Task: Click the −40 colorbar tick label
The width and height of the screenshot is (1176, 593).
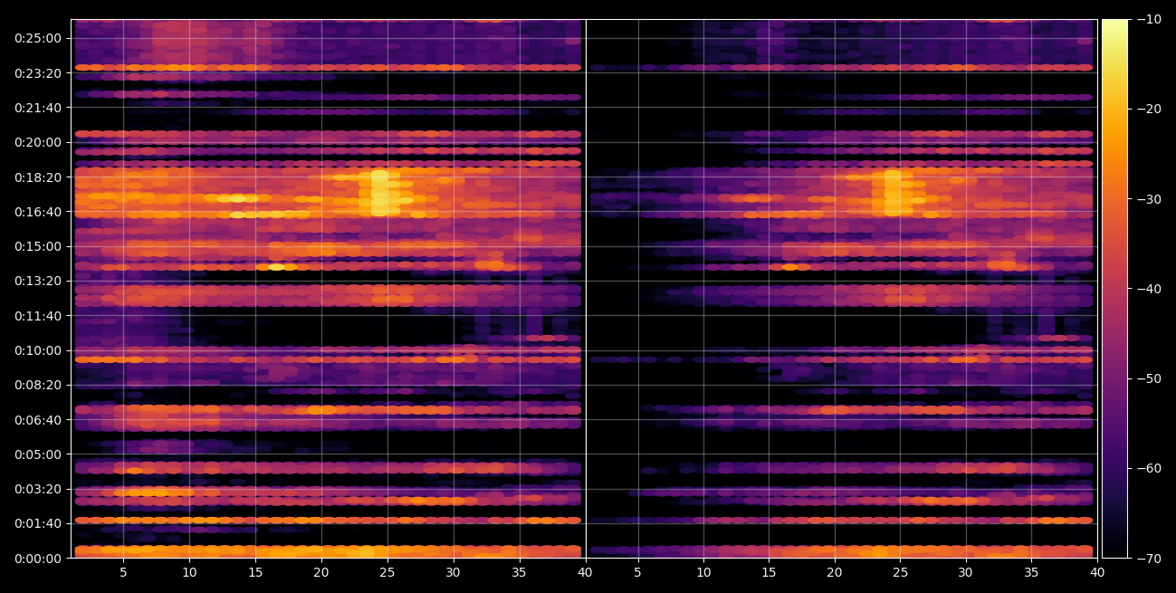Action: click(x=1149, y=289)
